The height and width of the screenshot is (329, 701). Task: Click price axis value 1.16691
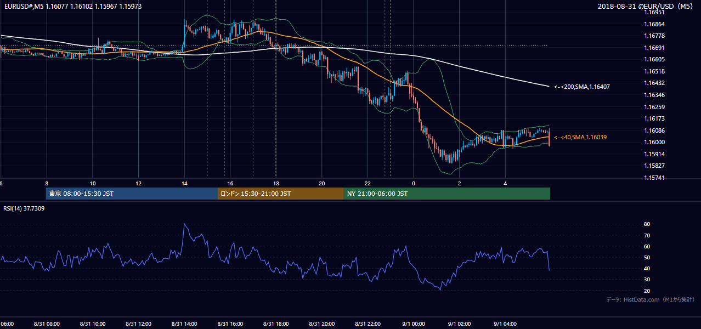(654, 48)
